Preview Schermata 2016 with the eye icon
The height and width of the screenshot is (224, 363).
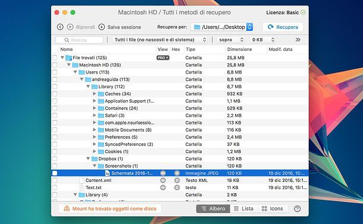[163, 173]
